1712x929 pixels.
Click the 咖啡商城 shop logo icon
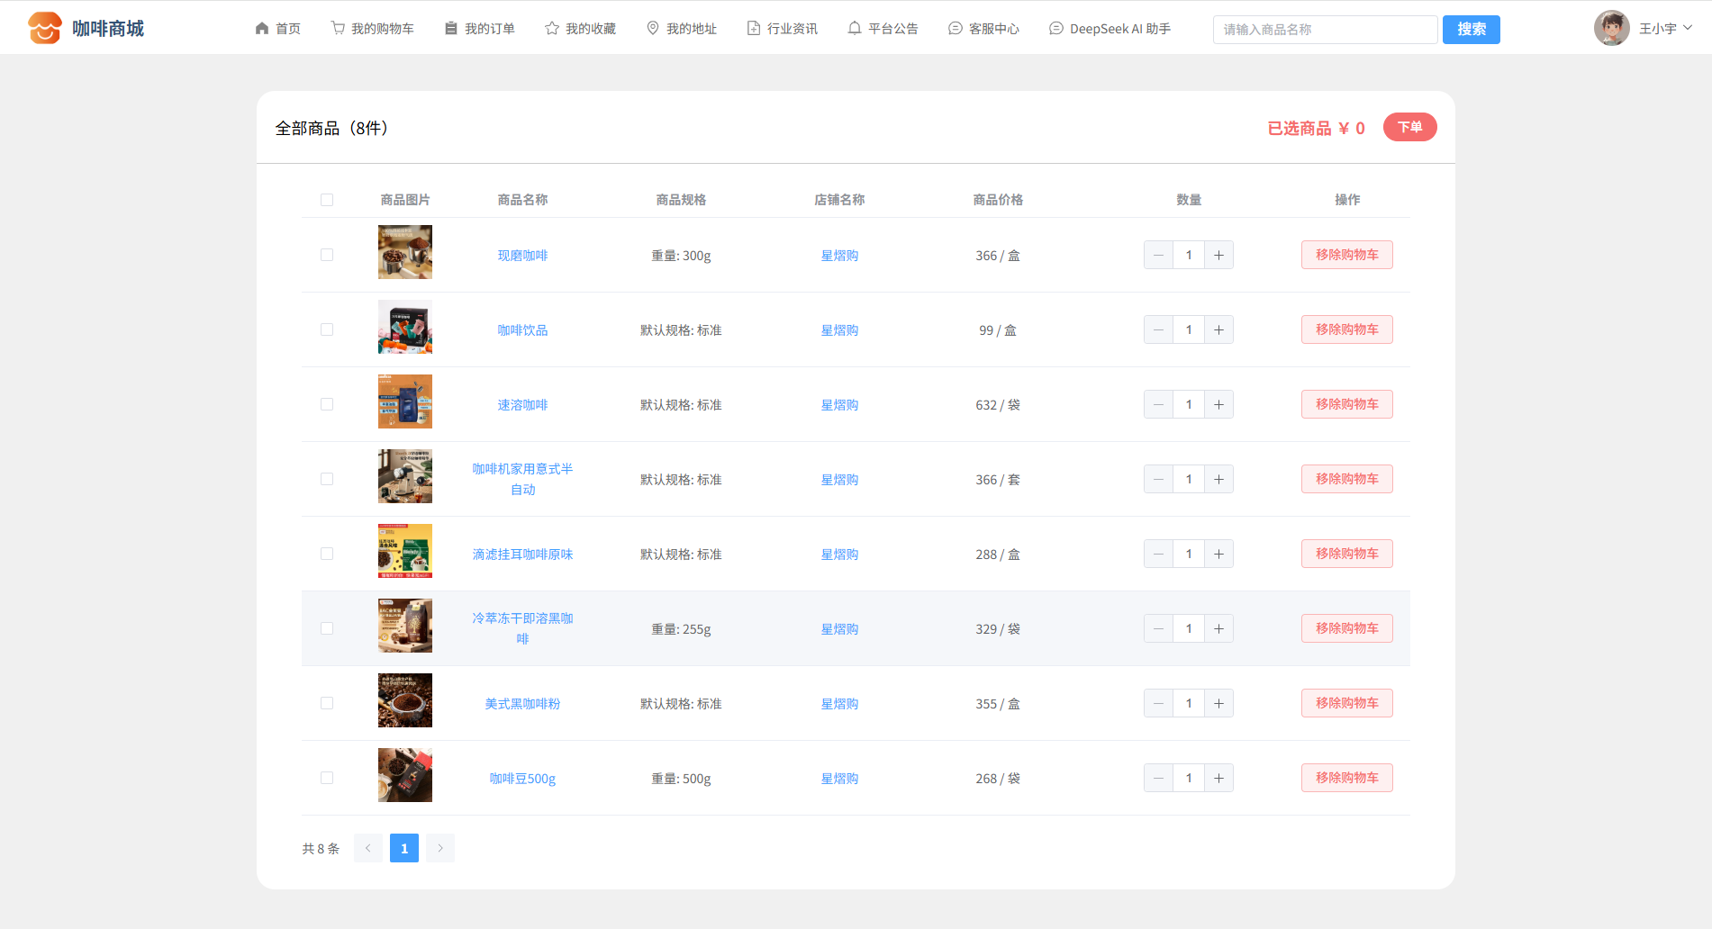click(44, 29)
